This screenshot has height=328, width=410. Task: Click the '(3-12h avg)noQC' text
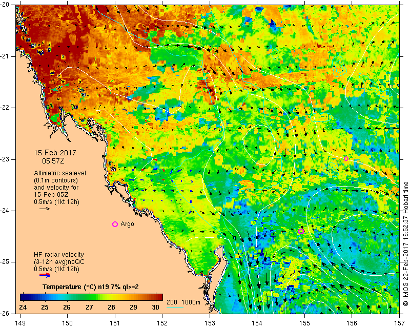click(59, 262)
